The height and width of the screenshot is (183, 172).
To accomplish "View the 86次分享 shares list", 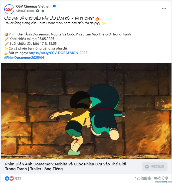I will pyautogui.click(x=161, y=178).
